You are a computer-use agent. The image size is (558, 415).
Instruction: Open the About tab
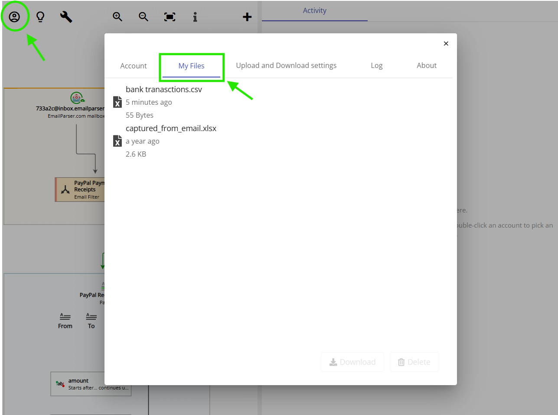[x=426, y=65]
